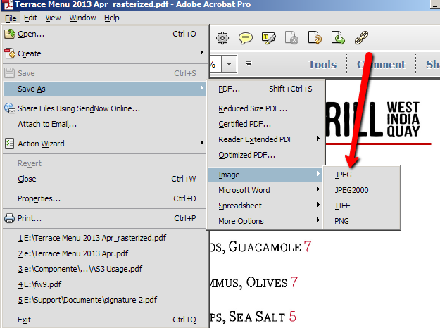The width and height of the screenshot is (440, 328).
Task: Expand the More Options submenu
Action: [318, 220]
